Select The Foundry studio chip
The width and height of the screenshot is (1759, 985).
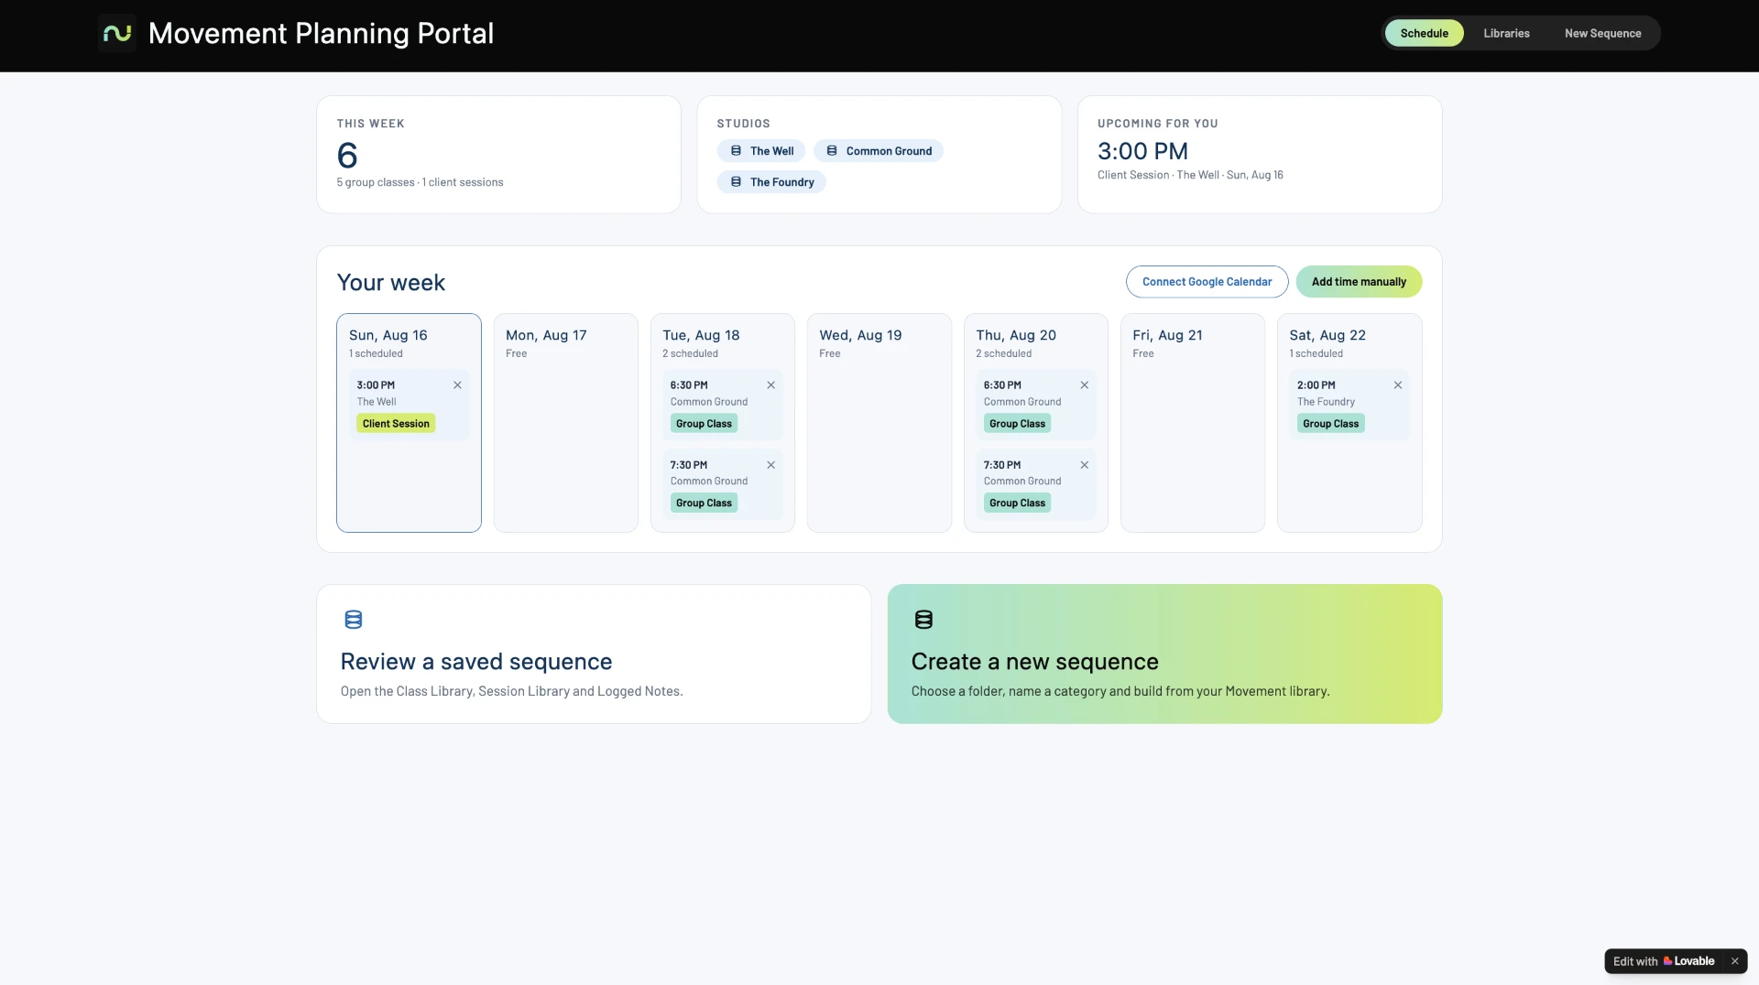[771, 182]
